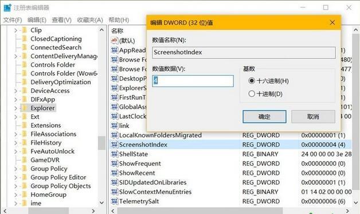360x214 pixels.
Task: Click the 名称 column header
Action: (x=117, y=31)
